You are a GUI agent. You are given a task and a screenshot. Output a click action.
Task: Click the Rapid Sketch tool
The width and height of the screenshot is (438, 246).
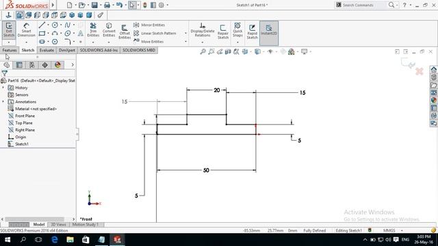(x=252, y=32)
